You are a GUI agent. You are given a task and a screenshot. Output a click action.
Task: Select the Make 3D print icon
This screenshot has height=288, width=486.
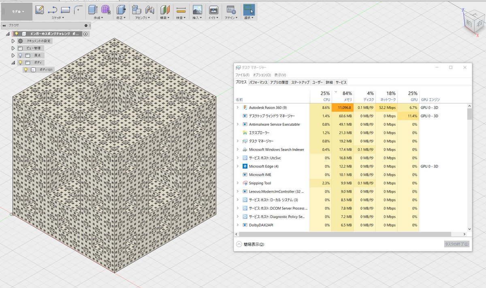click(213, 10)
